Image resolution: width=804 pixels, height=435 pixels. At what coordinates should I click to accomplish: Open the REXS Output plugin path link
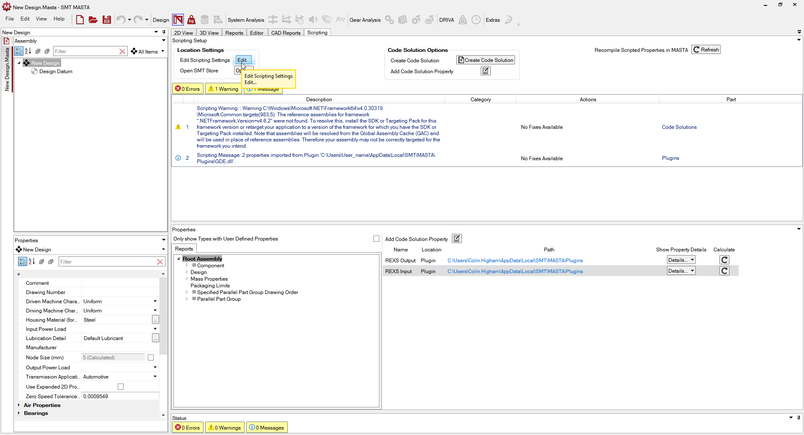pos(515,261)
